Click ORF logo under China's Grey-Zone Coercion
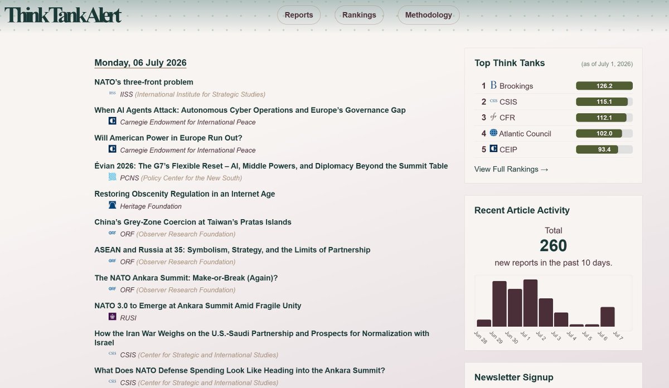 tap(112, 234)
